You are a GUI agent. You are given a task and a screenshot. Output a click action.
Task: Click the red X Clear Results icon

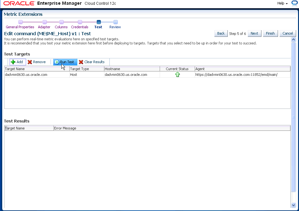pos(81,62)
